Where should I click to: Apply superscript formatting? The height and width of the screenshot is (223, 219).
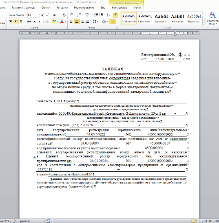point(40,22)
